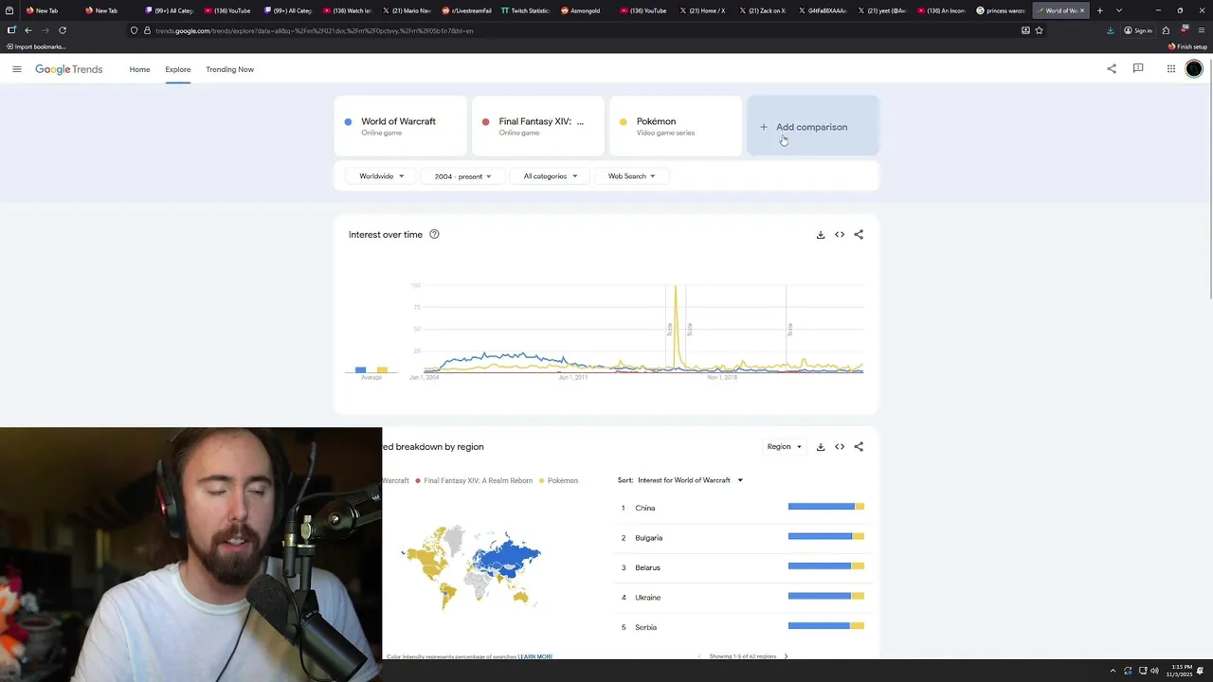The width and height of the screenshot is (1213, 682).
Task: Open the Web Search type dropdown
Action: click(631, 176)
